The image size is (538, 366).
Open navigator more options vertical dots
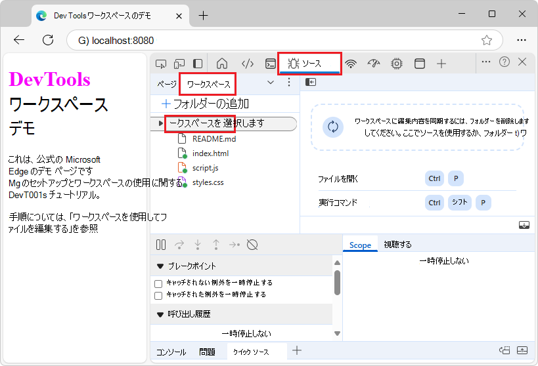point(289,82)
